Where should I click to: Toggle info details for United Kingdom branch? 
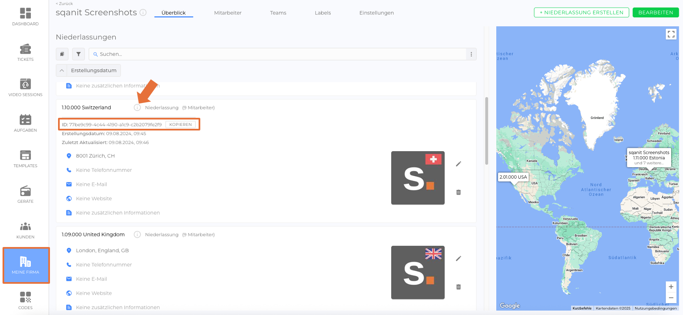point(137,234)
